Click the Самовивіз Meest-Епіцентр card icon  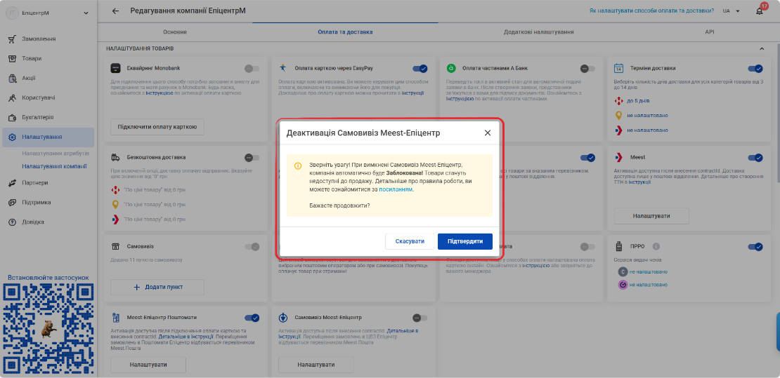[283, 317]
